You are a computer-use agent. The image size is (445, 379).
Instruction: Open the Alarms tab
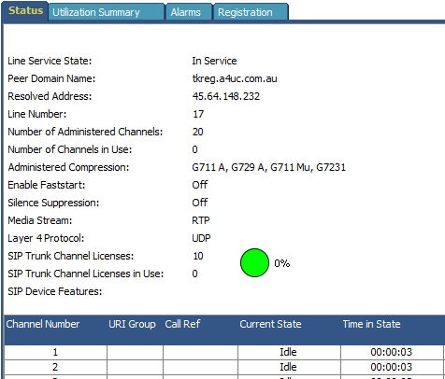(x=189, y=12)
